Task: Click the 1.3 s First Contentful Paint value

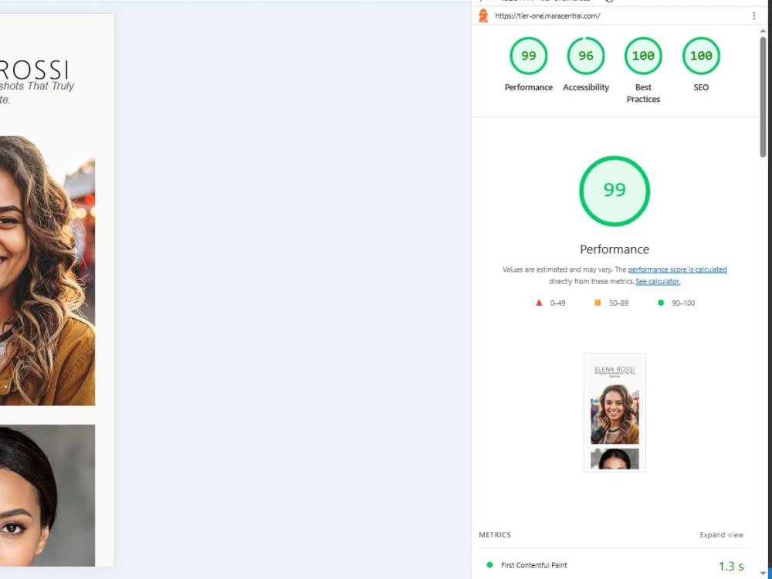Action: [x=731, y=566]
